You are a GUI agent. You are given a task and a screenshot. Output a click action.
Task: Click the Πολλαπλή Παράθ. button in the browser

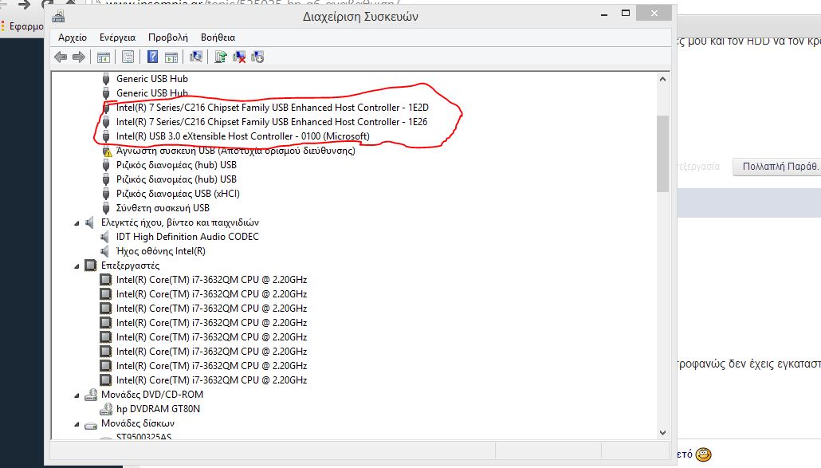click(777, 167)
